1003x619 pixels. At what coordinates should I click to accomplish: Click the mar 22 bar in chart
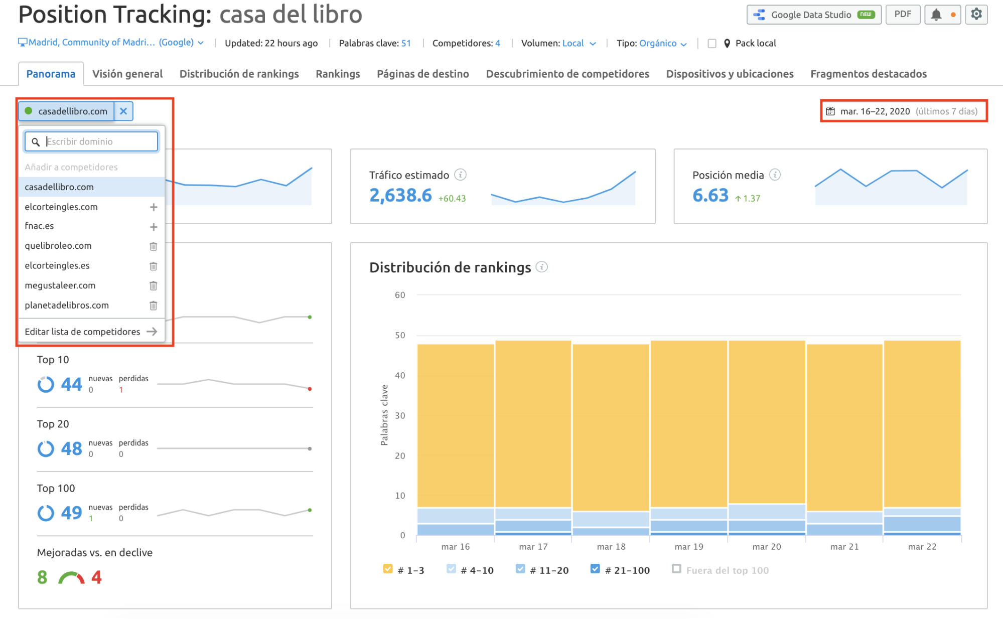tap(922, 438)
